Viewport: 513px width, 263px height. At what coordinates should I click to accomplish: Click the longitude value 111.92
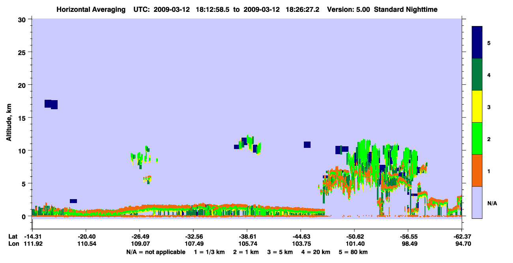(x=32, y=244)
